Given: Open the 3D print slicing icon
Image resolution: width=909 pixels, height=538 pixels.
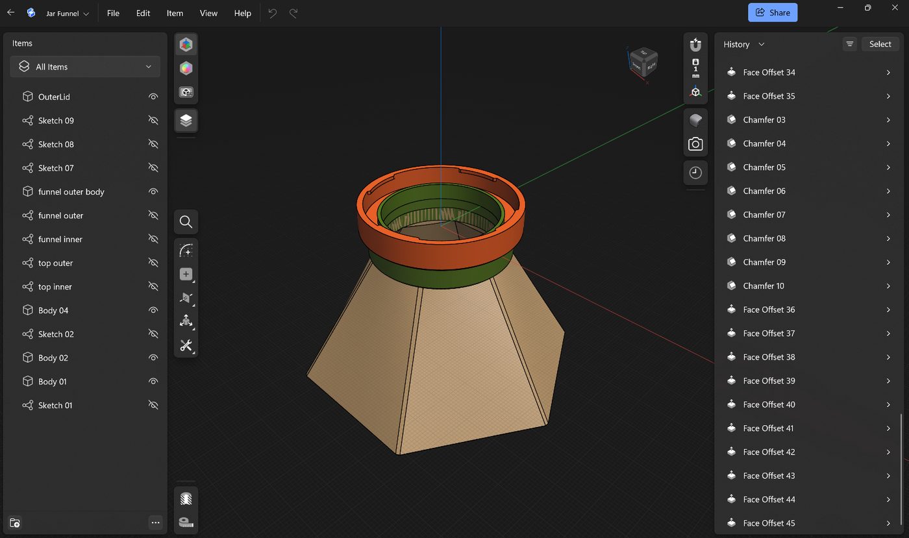Looking at the screenshot, I should (x=186, y=499).
